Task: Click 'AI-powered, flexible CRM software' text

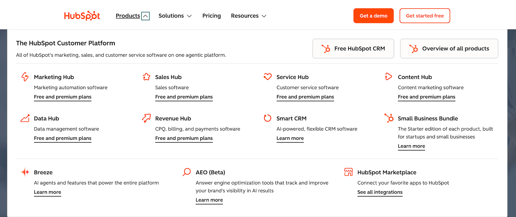Action: (317, 129)
